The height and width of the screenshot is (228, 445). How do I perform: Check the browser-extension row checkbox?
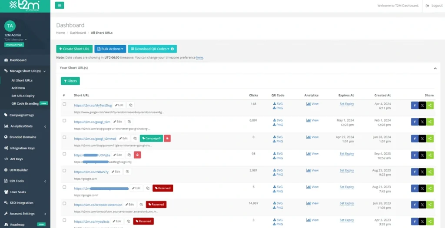[64, 204]
